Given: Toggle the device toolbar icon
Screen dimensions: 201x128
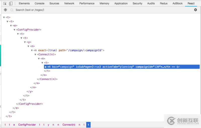Looking at the screenshot, I should coord(11,4).
